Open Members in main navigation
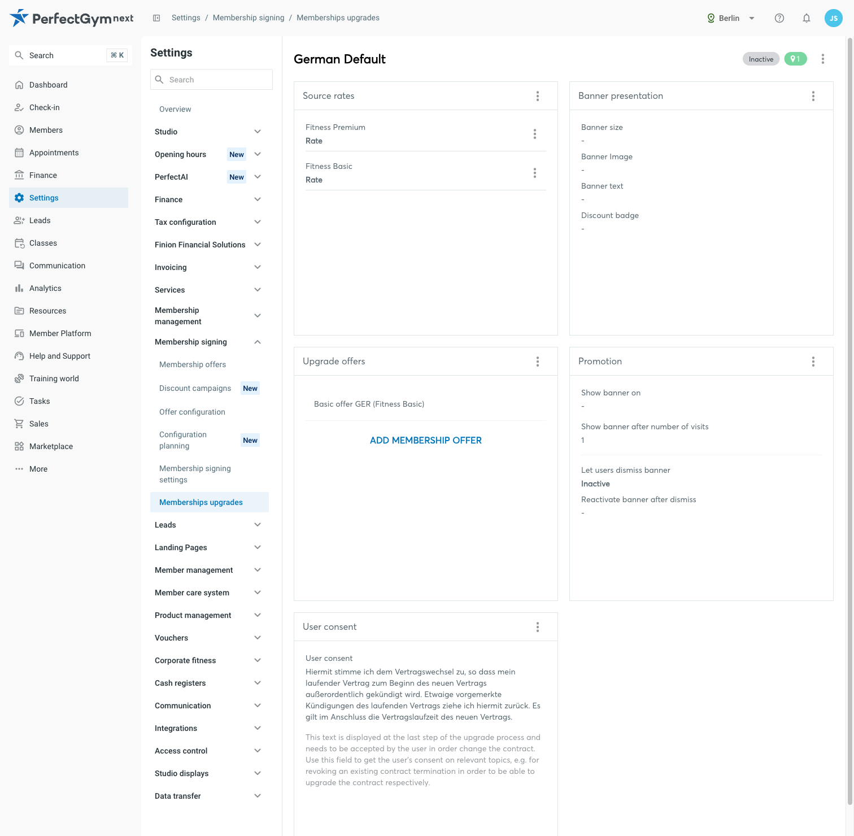Viewport: 854px width, 836px height. pyautogui.click(x=69, y=130)
